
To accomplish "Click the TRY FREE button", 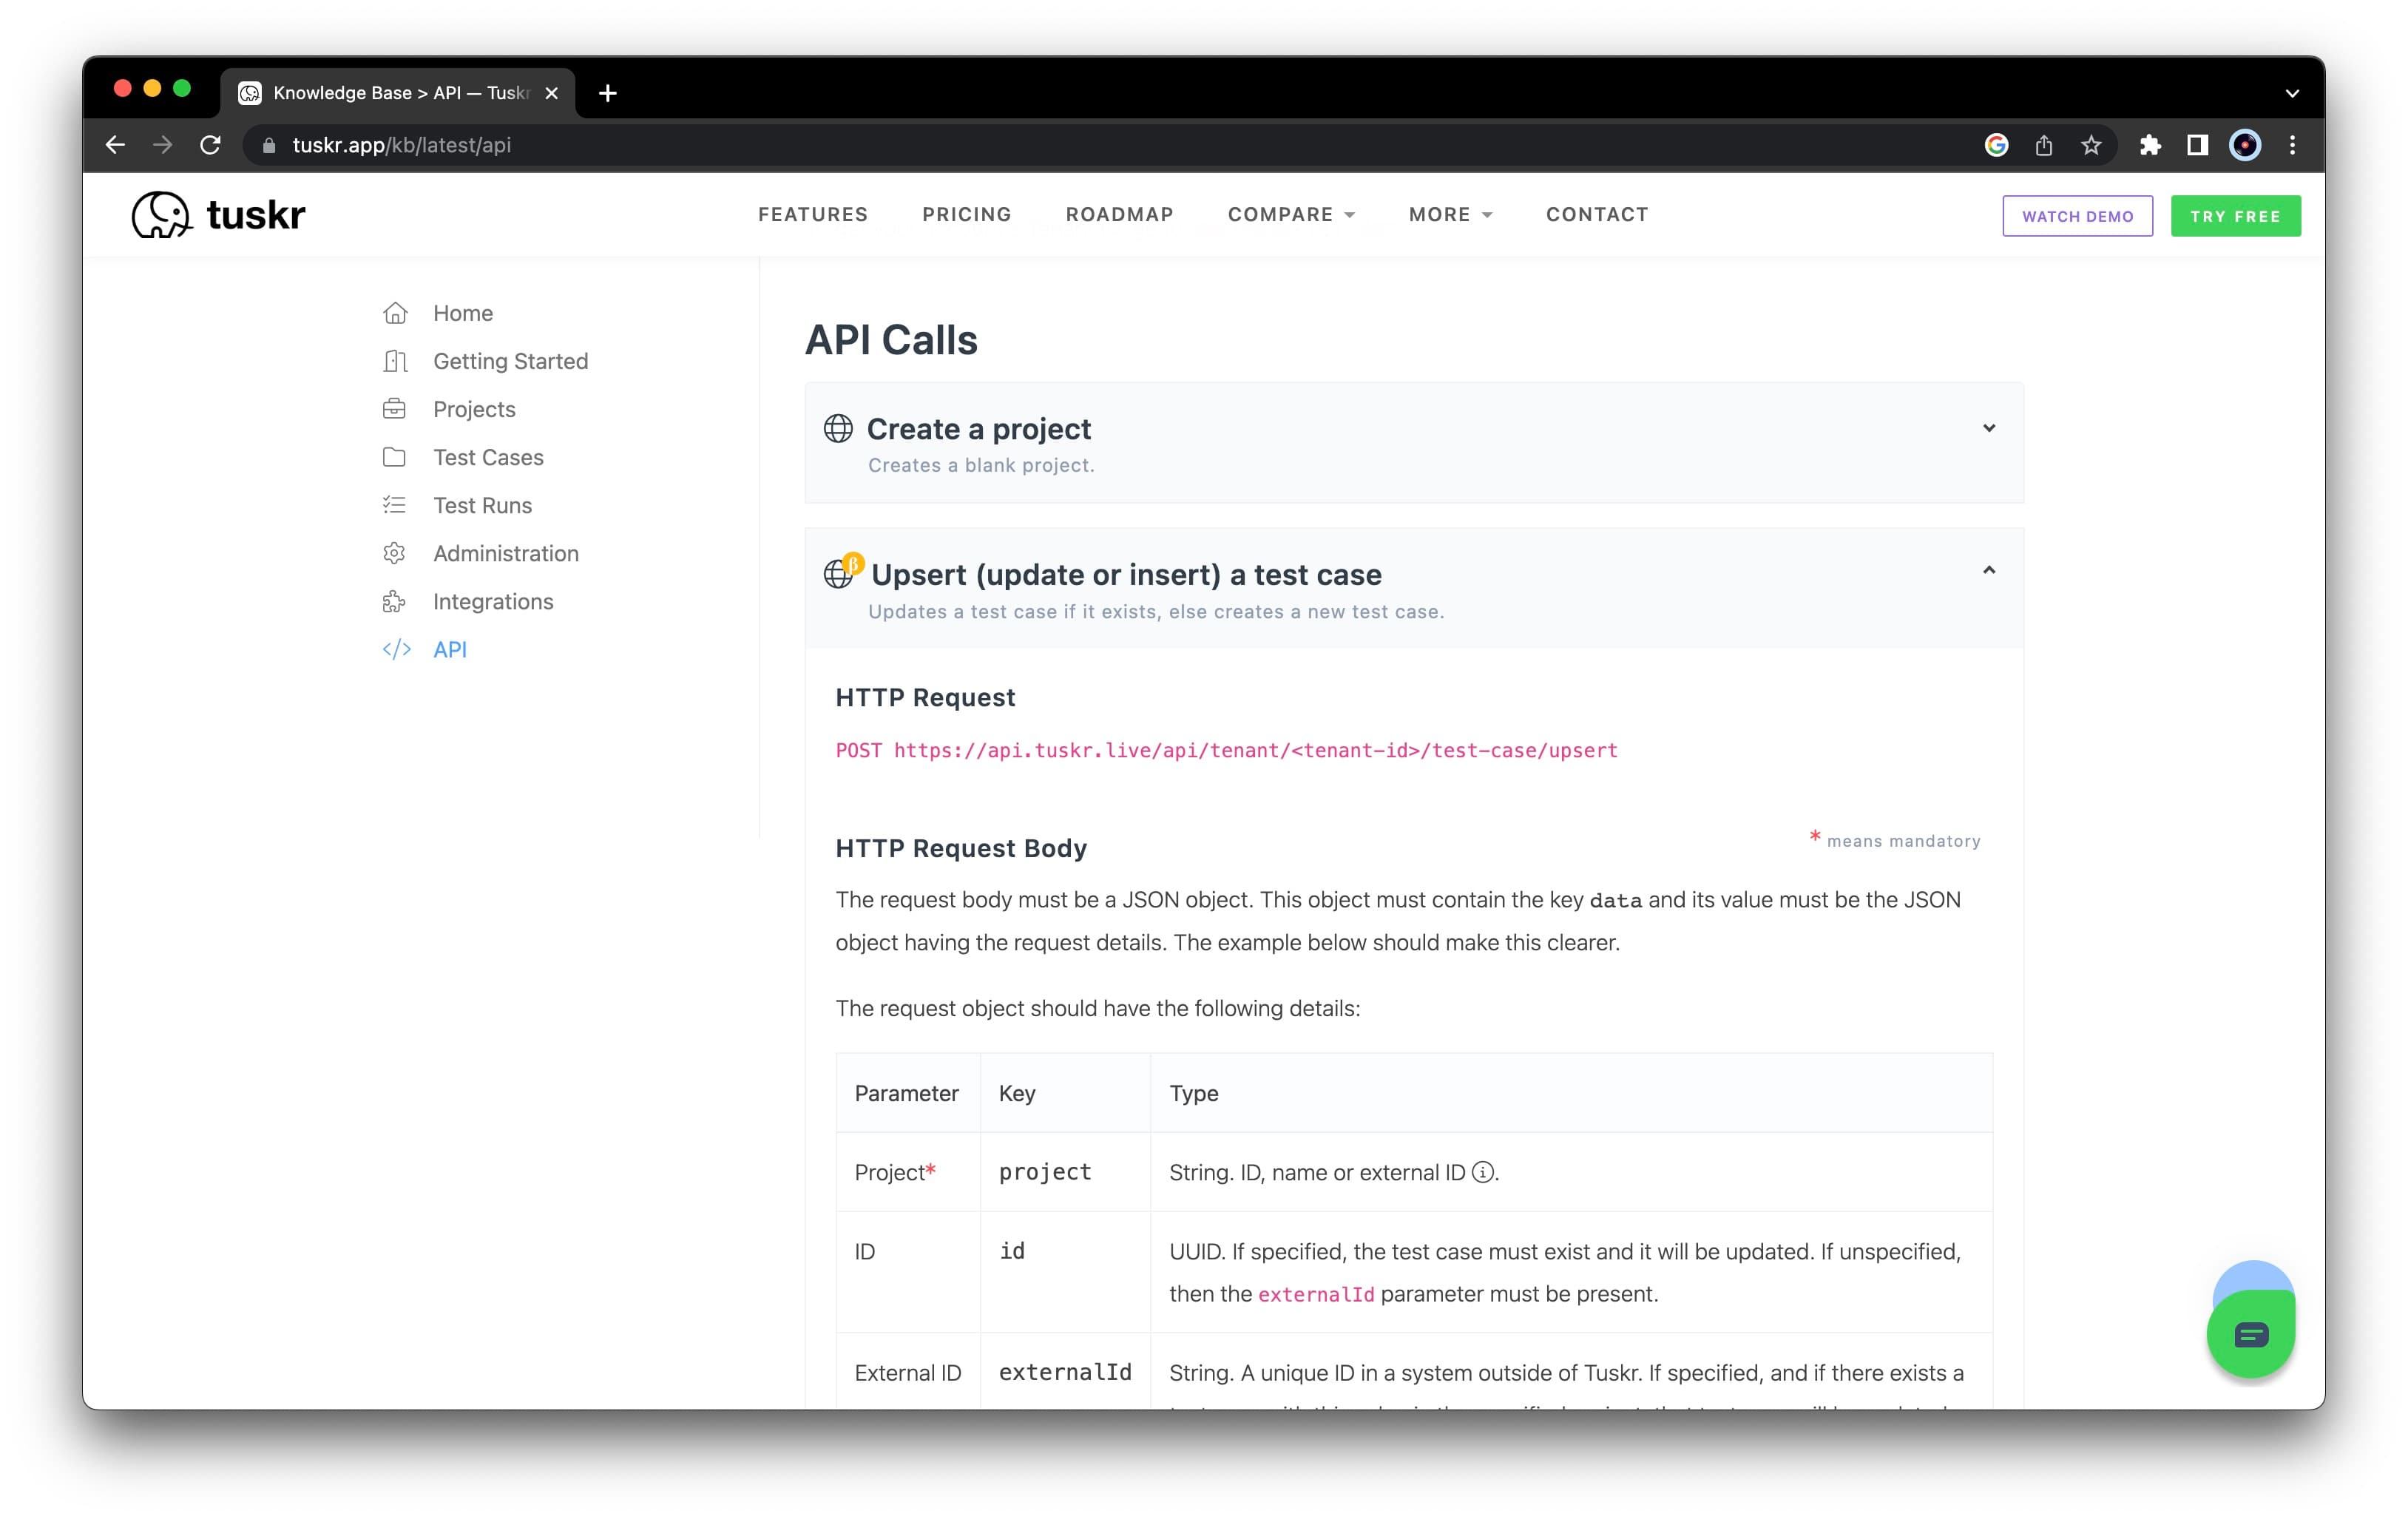I will point(2236,215).
